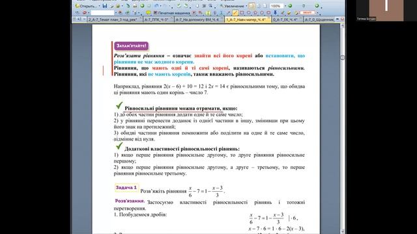Switch to tab 0_А-7_ЕК_Ч.4
The width and height of the screenshot is (417, 234).
pyautogui.click(x=287, y=19)
